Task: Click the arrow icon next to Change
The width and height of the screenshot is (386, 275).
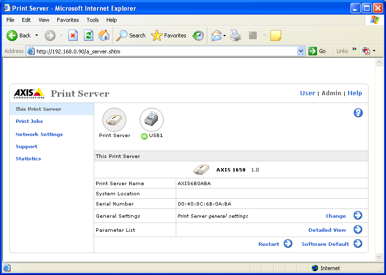Action: click(358, 215)
